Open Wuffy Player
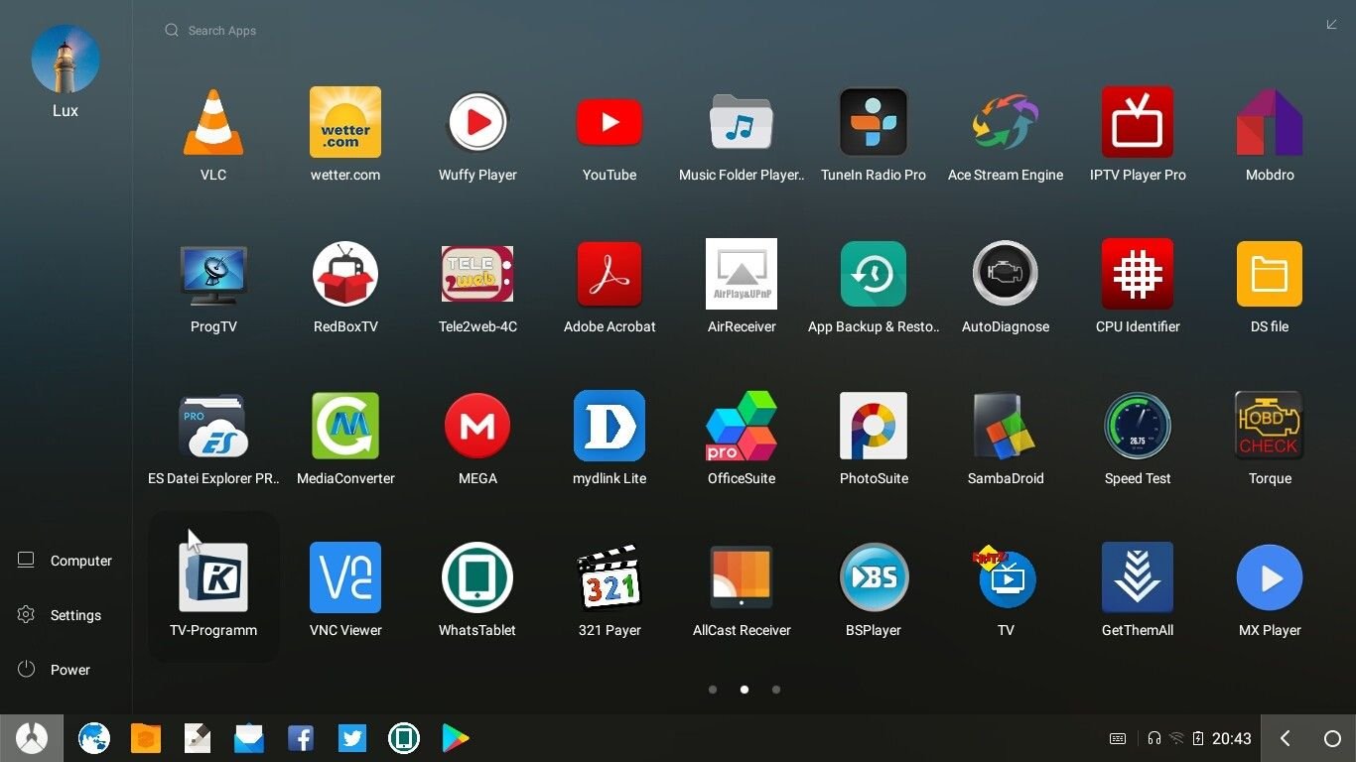This screenshot has width=1356, height=762. (x=477, y=122)
